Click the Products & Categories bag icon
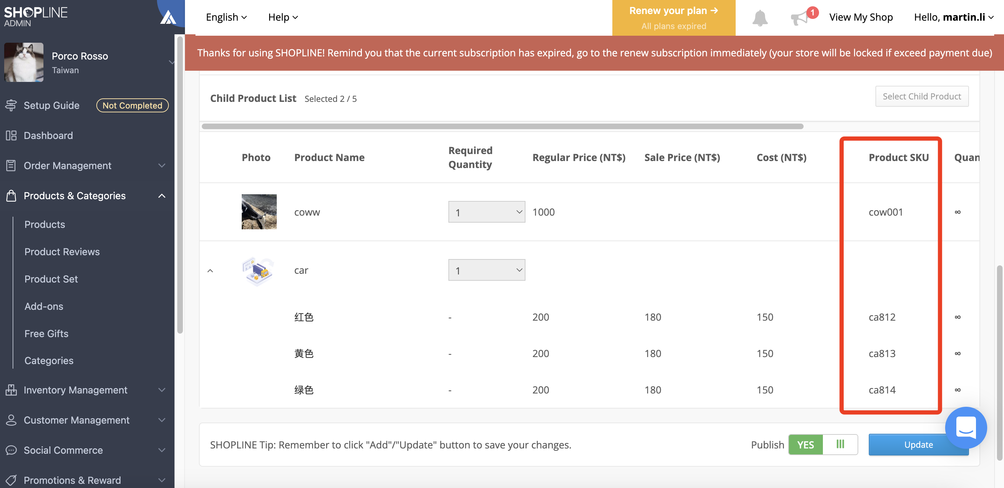The image size is (1004, 488). coord(11,195)
